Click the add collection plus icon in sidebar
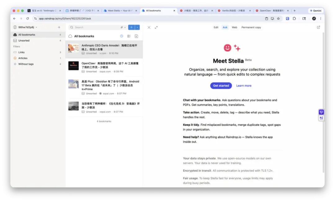 [59, 27]
